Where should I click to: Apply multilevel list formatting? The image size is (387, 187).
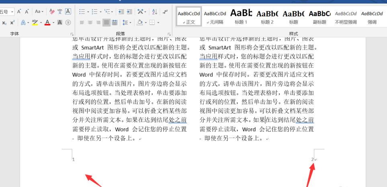107,11
